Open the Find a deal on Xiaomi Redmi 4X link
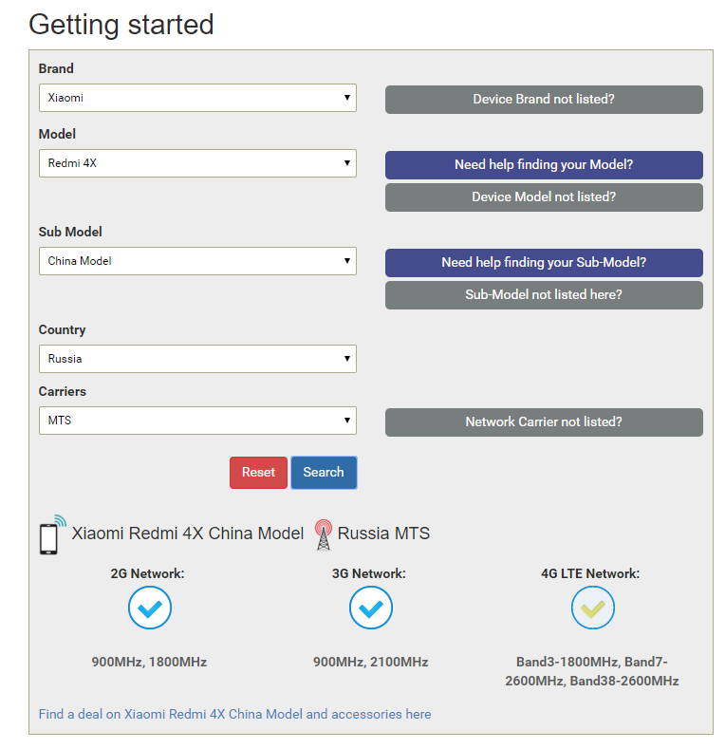Screen dimensions: 725x749 [x=235, y=714]
